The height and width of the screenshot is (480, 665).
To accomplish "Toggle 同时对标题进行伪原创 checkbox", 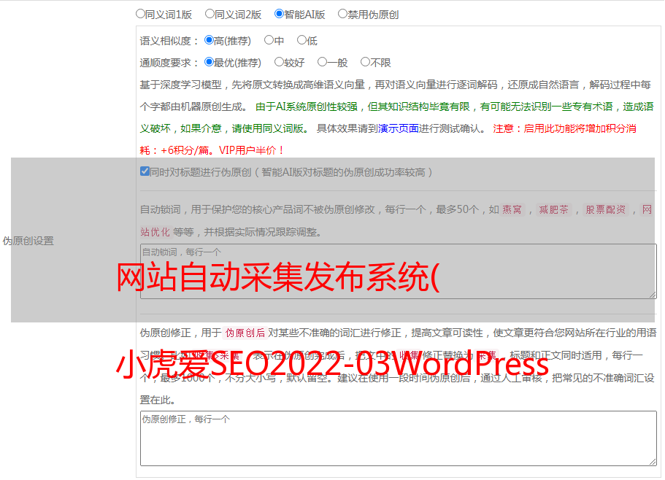I will (x=145, y=171).
